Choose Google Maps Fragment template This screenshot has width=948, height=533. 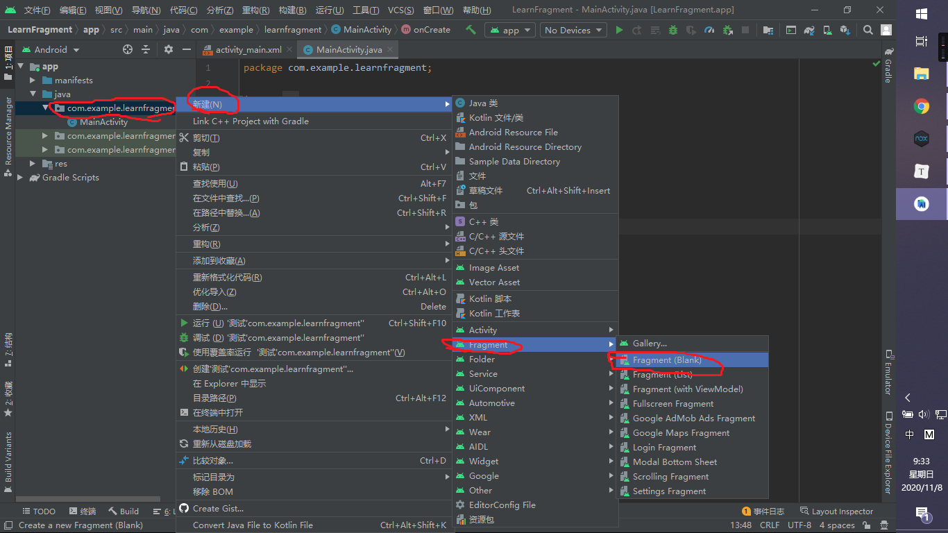693,433
